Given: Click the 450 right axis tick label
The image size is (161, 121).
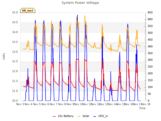Looking at the screenshot, I should click(x=150, y=40).
